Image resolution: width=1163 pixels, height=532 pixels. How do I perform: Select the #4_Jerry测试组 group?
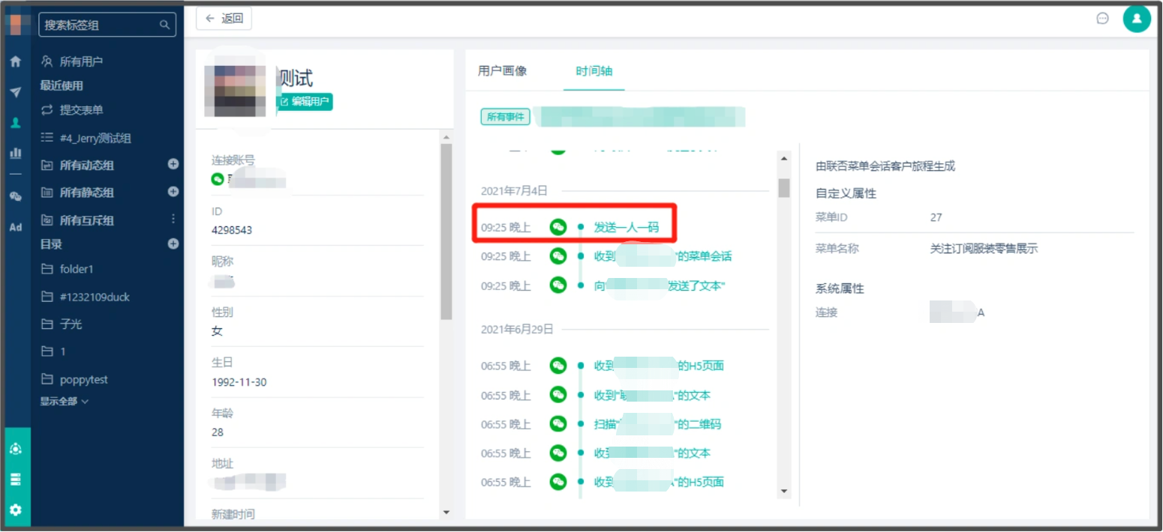(95, 138)
